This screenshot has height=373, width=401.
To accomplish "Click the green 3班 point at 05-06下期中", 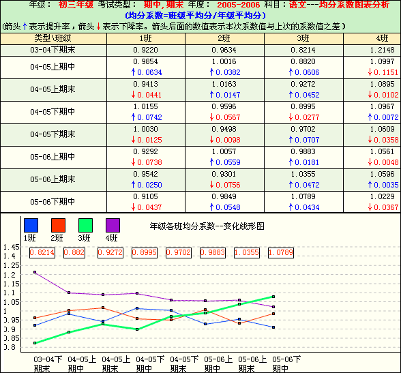I will point(273,297).
